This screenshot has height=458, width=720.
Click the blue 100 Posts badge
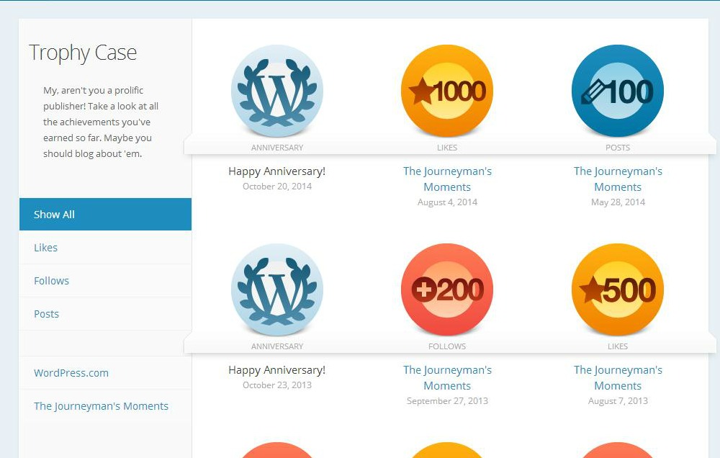point(617,91)
